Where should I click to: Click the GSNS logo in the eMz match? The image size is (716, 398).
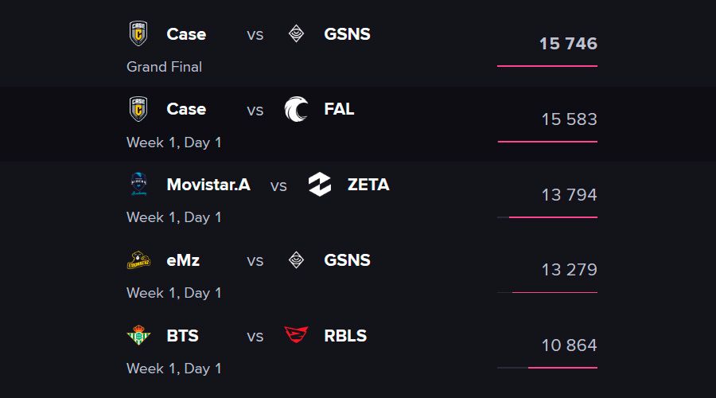tap(297, 260)
